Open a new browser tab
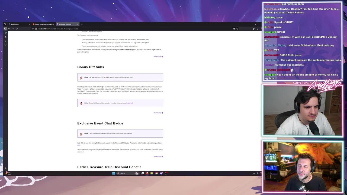Viewport: 347px width, 195px height. pos(82,24)
